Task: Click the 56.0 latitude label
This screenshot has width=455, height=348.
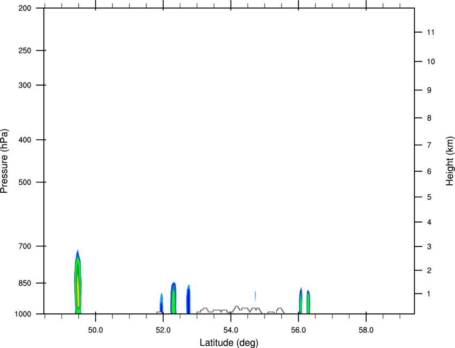Action: (x=298, y=330)
